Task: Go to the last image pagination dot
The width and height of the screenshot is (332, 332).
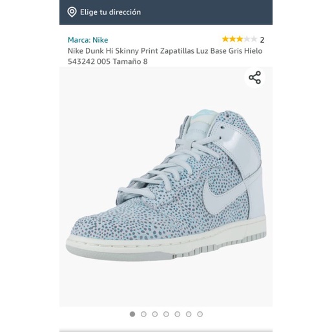Action: 200,314
